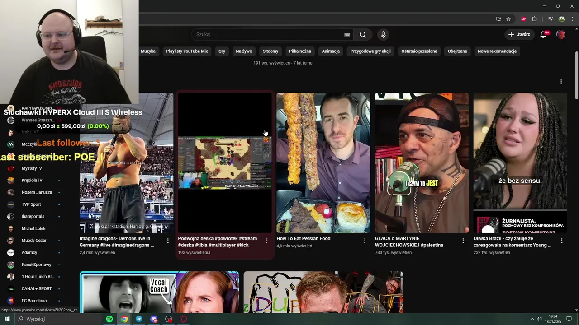Viewport: 579px width, 325px height.
Task: Open the ABP Adblock Plus extension
Action: (523, 19)
